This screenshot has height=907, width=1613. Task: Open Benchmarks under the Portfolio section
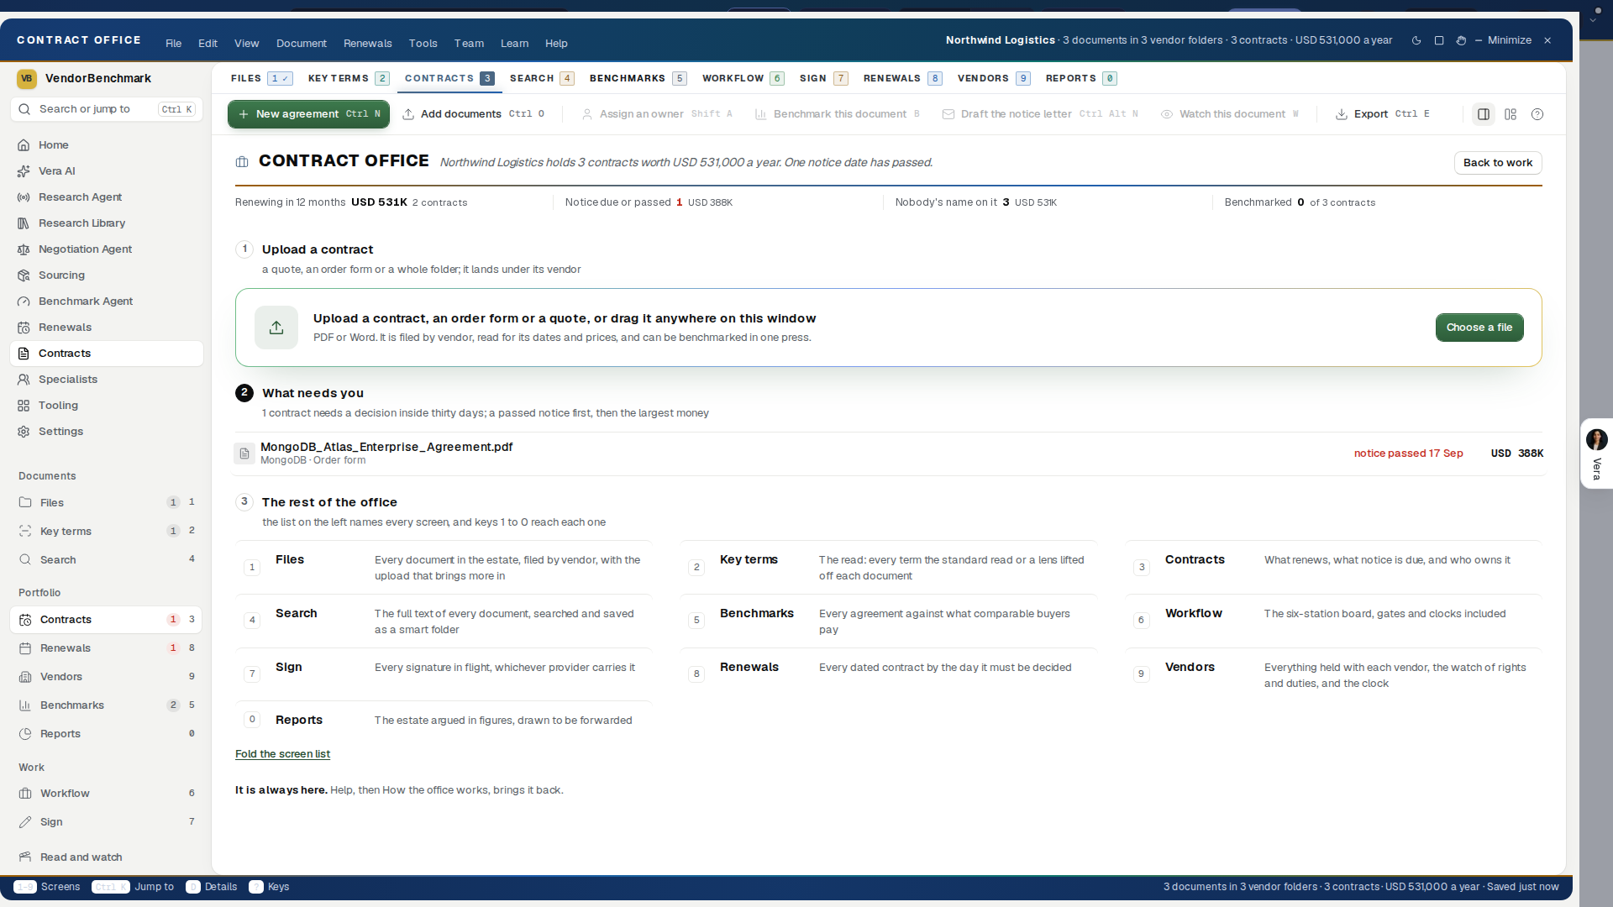click(x=106, y=705)
